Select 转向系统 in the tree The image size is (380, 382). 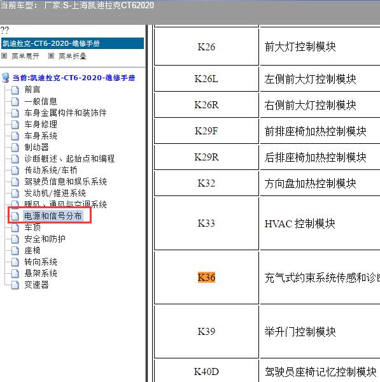(41, 262)
